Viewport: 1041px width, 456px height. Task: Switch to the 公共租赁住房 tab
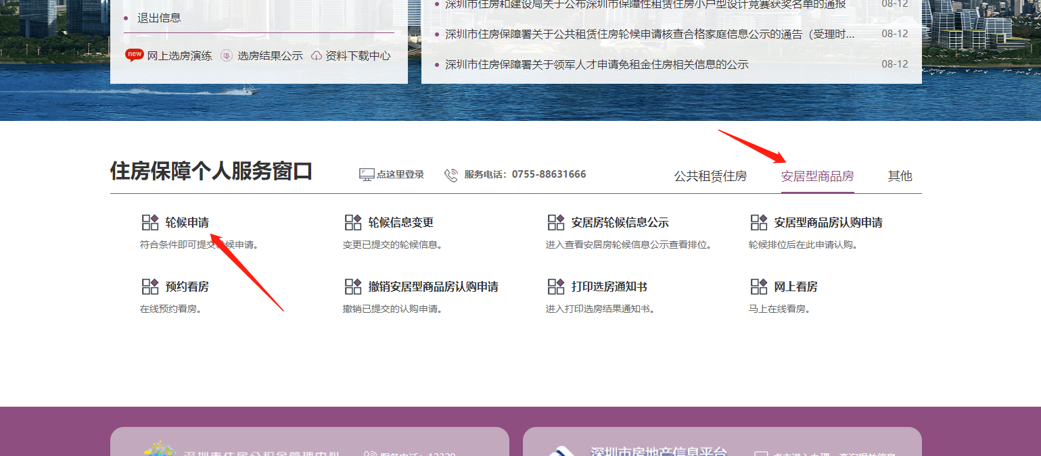point(710,176)
